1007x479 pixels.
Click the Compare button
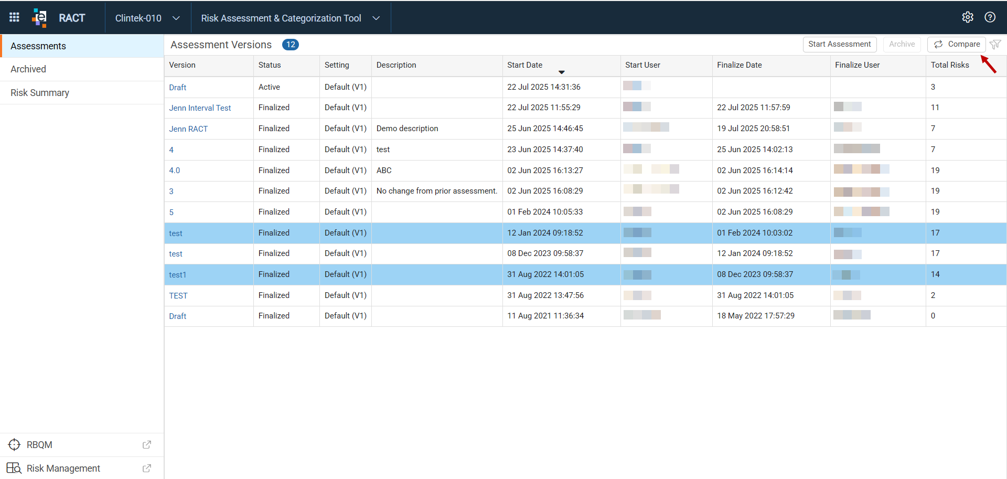click(x=957, y=45)
